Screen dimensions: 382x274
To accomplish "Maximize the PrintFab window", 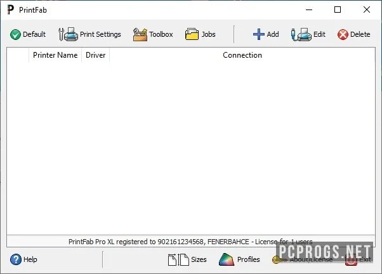I will [338, 10].
